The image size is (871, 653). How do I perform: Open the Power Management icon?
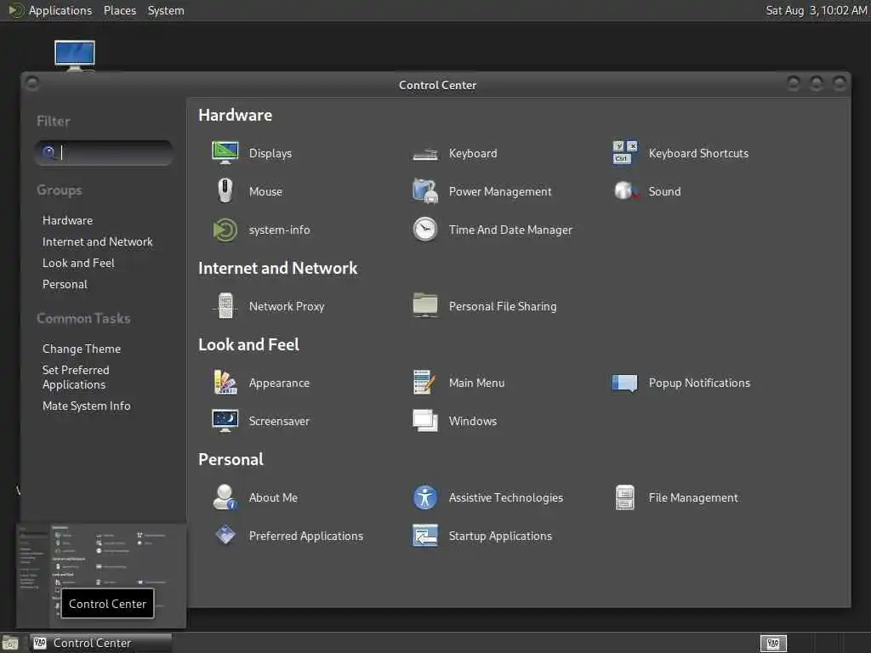[425, 191]
